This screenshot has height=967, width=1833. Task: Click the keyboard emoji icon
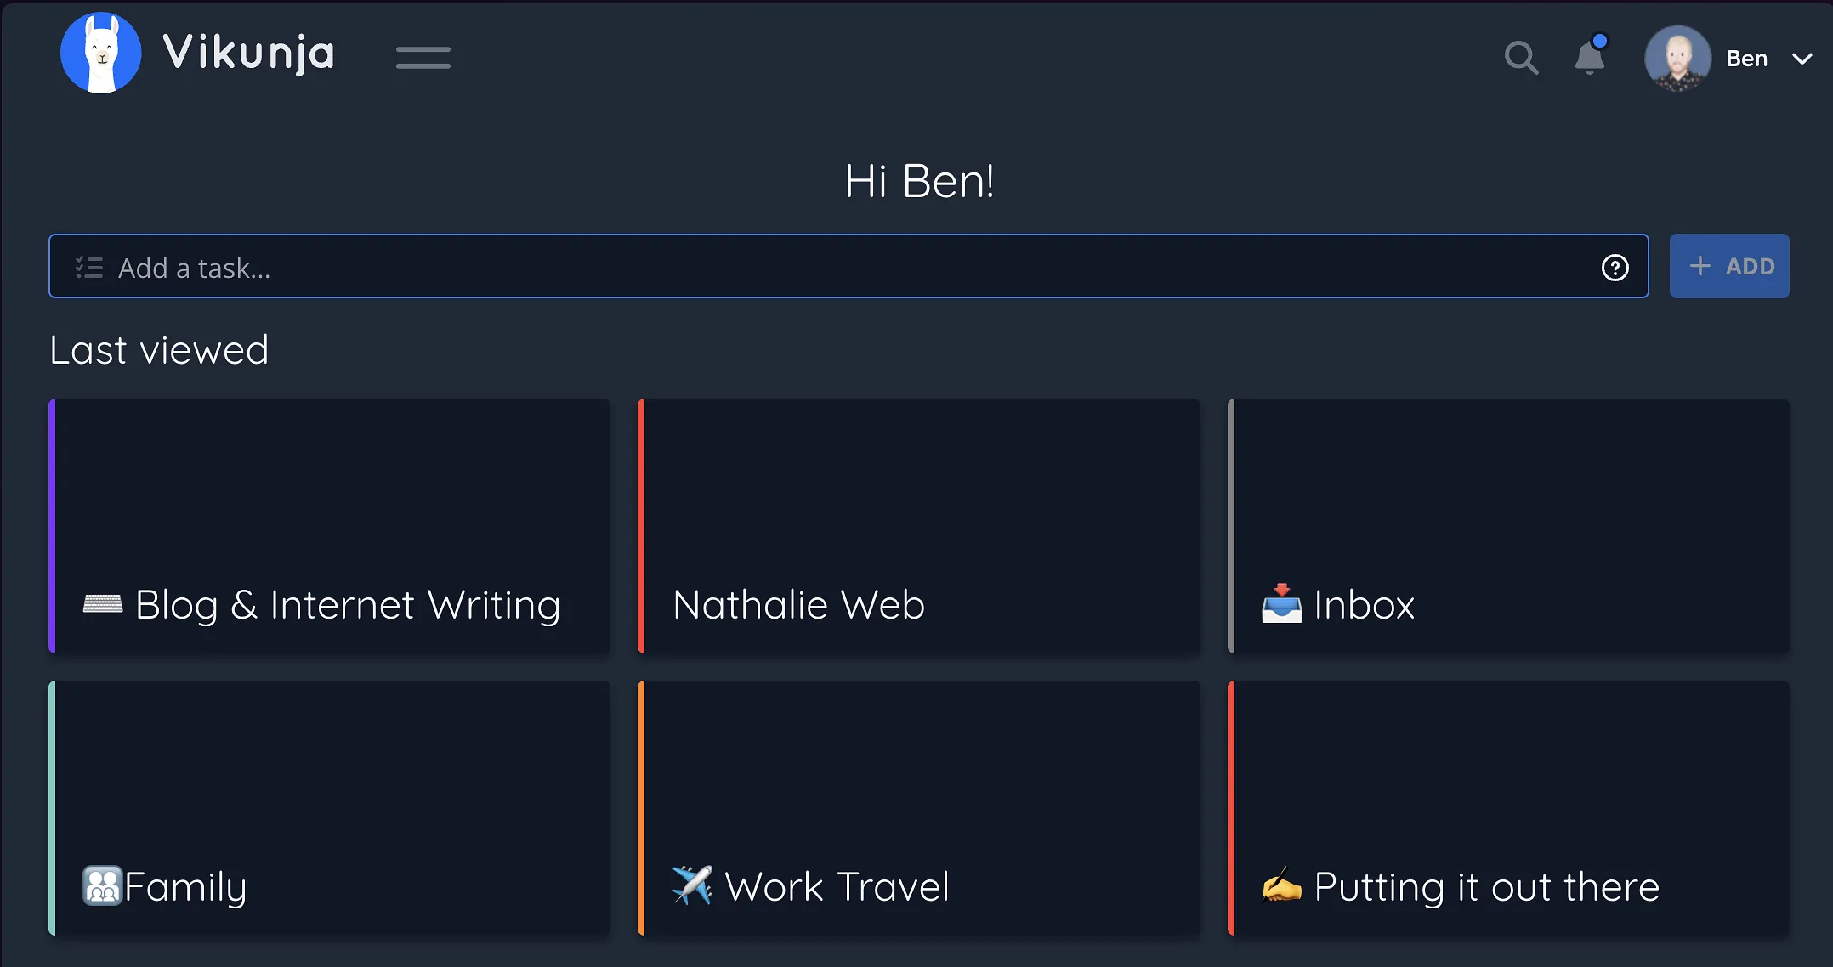[x=103, y=604]
